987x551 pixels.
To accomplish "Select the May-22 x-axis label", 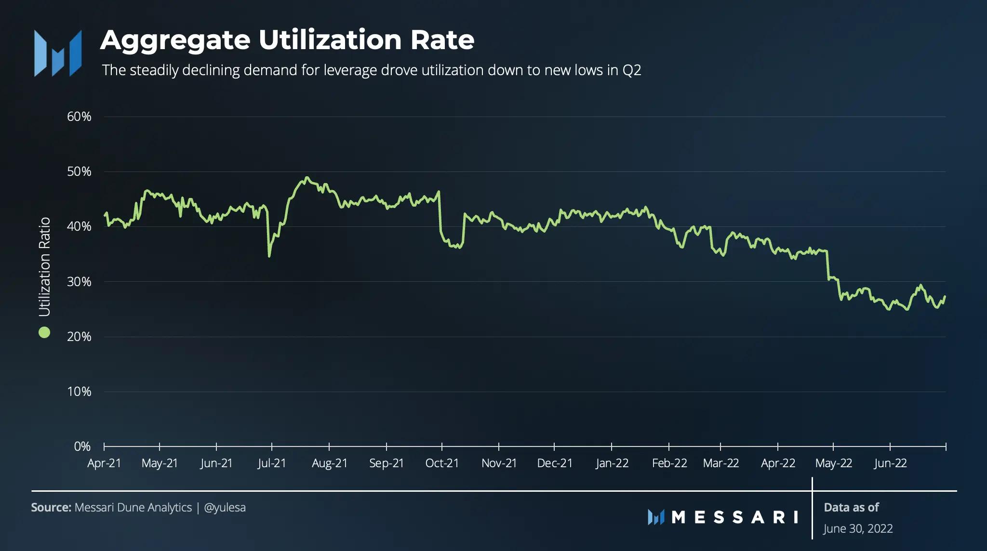I will (x=834, y=463).
